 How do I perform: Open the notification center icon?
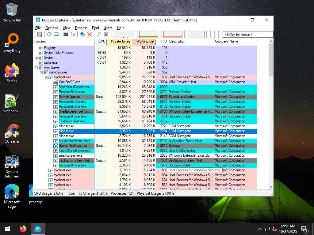coord(304,229)
